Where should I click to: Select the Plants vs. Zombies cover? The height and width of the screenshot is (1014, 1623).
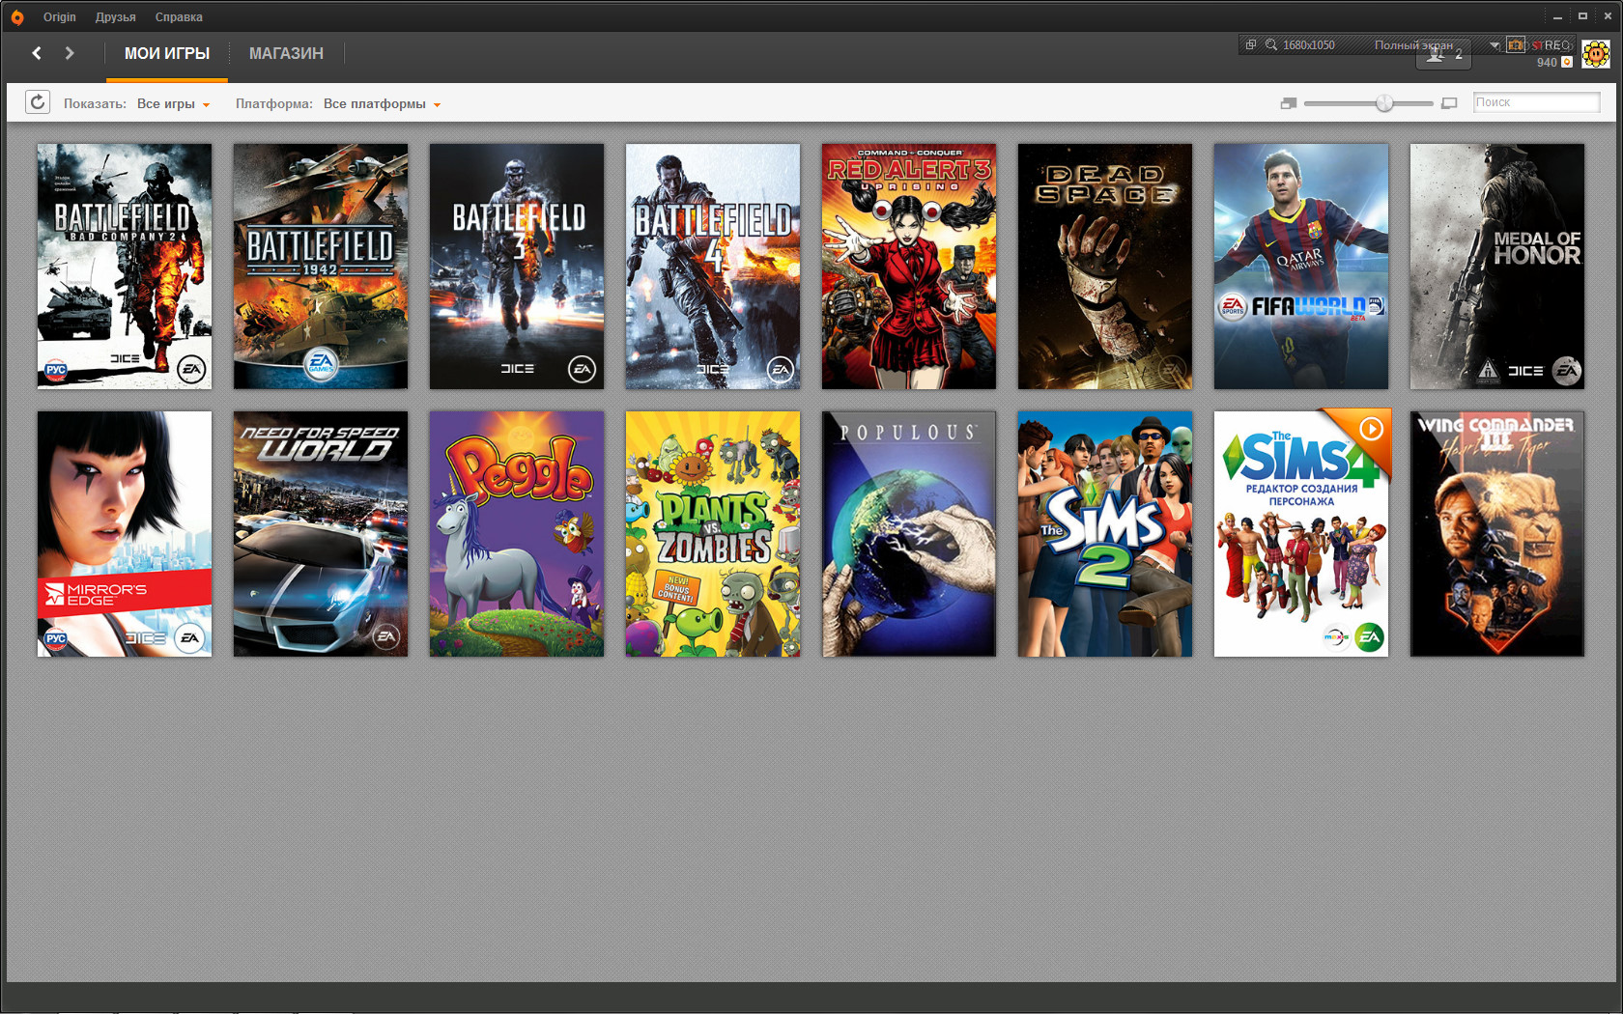713,534
